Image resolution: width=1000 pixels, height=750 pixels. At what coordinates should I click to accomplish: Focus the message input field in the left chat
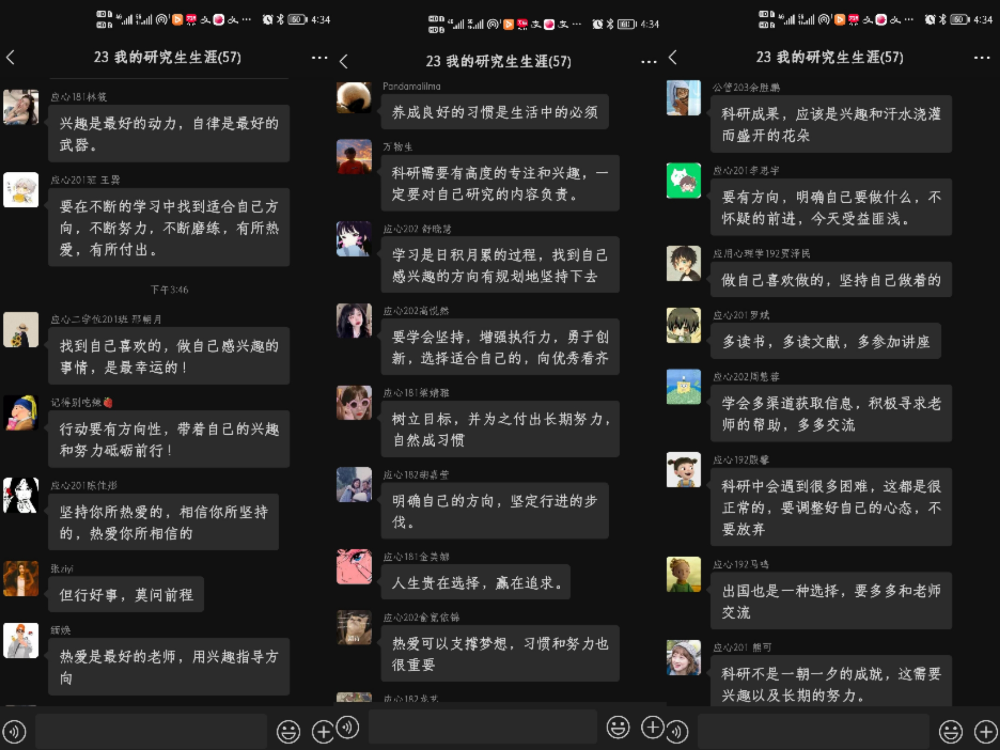[151, 731]
